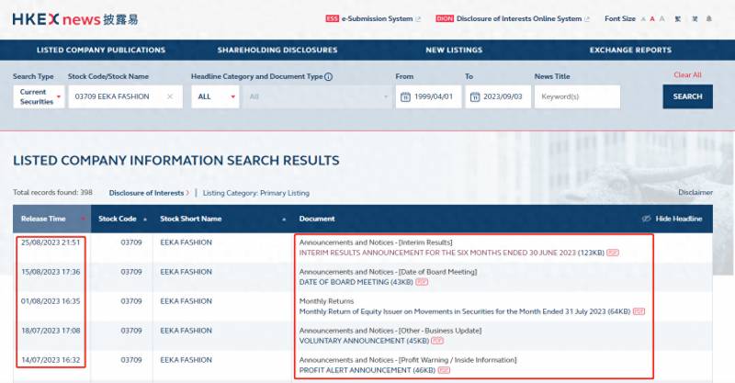The image size is (735, 383).
Task: Click PDF icon of Date of Board Meeting
Action: pyautogui.click(x=422, y=282)
